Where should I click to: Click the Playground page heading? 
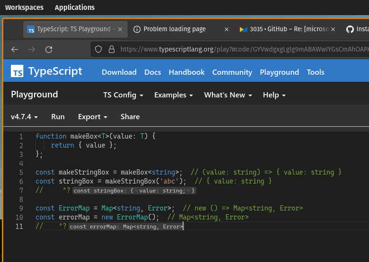35,94
